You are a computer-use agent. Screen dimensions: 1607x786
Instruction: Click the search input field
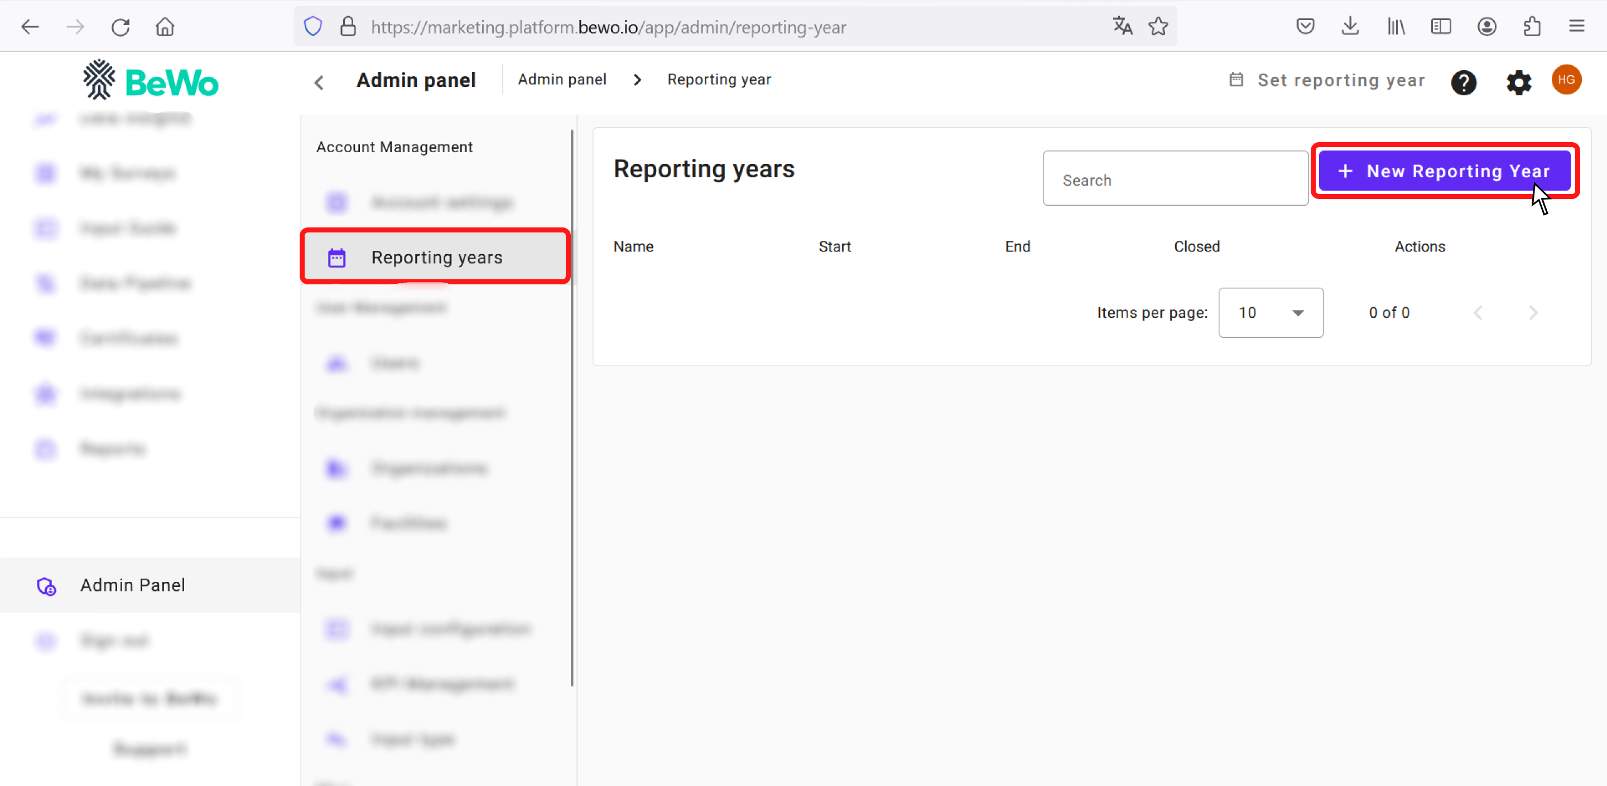[x=1177, y=179]
